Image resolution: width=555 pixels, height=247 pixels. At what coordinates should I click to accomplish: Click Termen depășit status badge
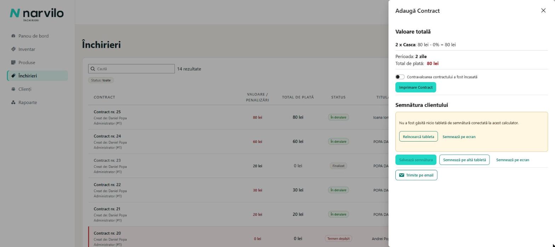[338, 239]
